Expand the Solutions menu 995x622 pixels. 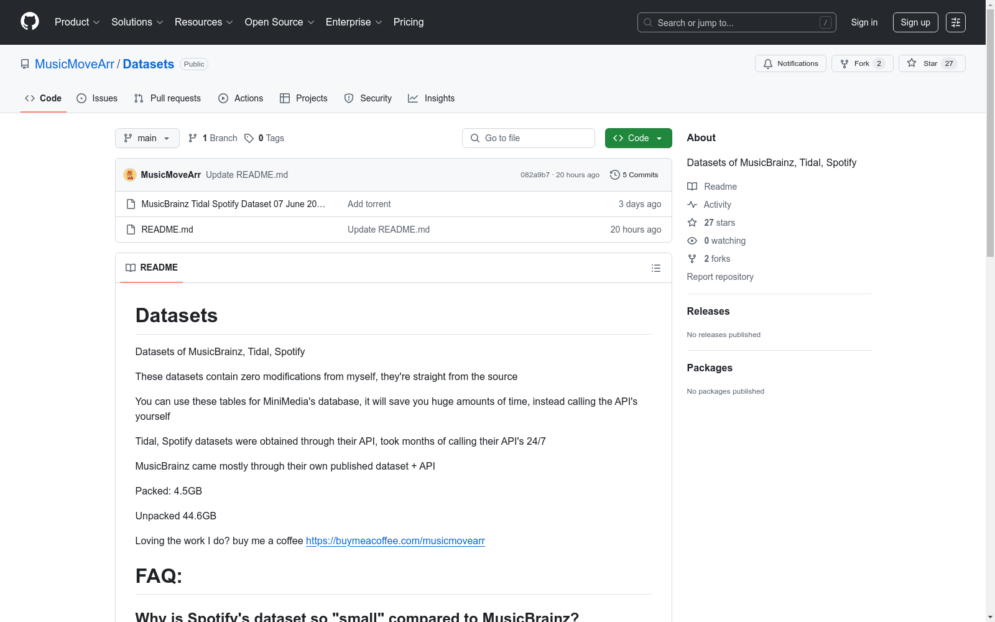click(137, 22)
